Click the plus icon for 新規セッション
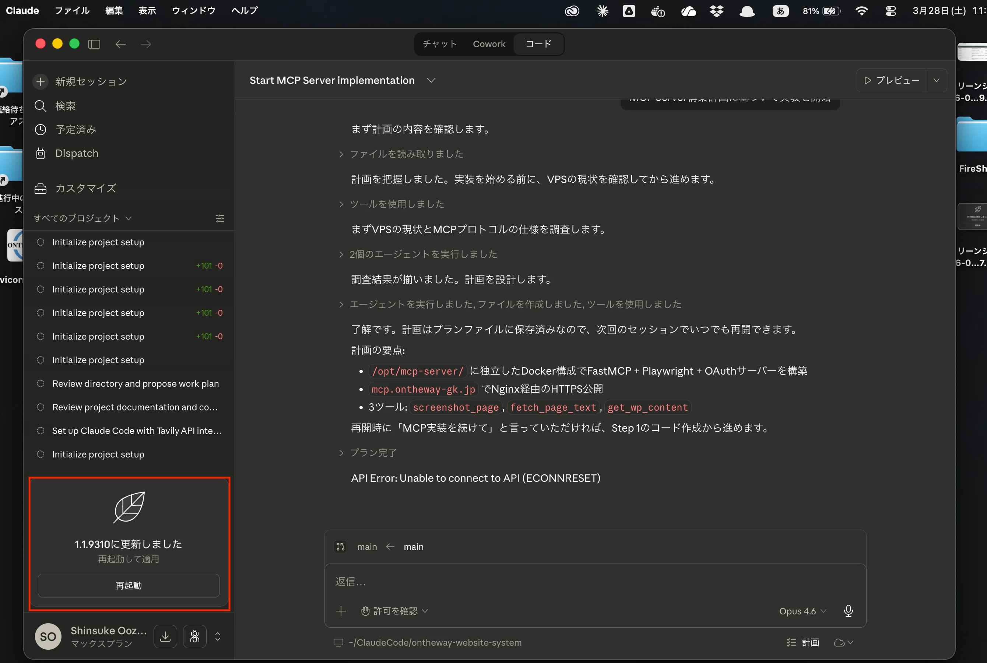987x663 pixels. click(x=41, y=82)
